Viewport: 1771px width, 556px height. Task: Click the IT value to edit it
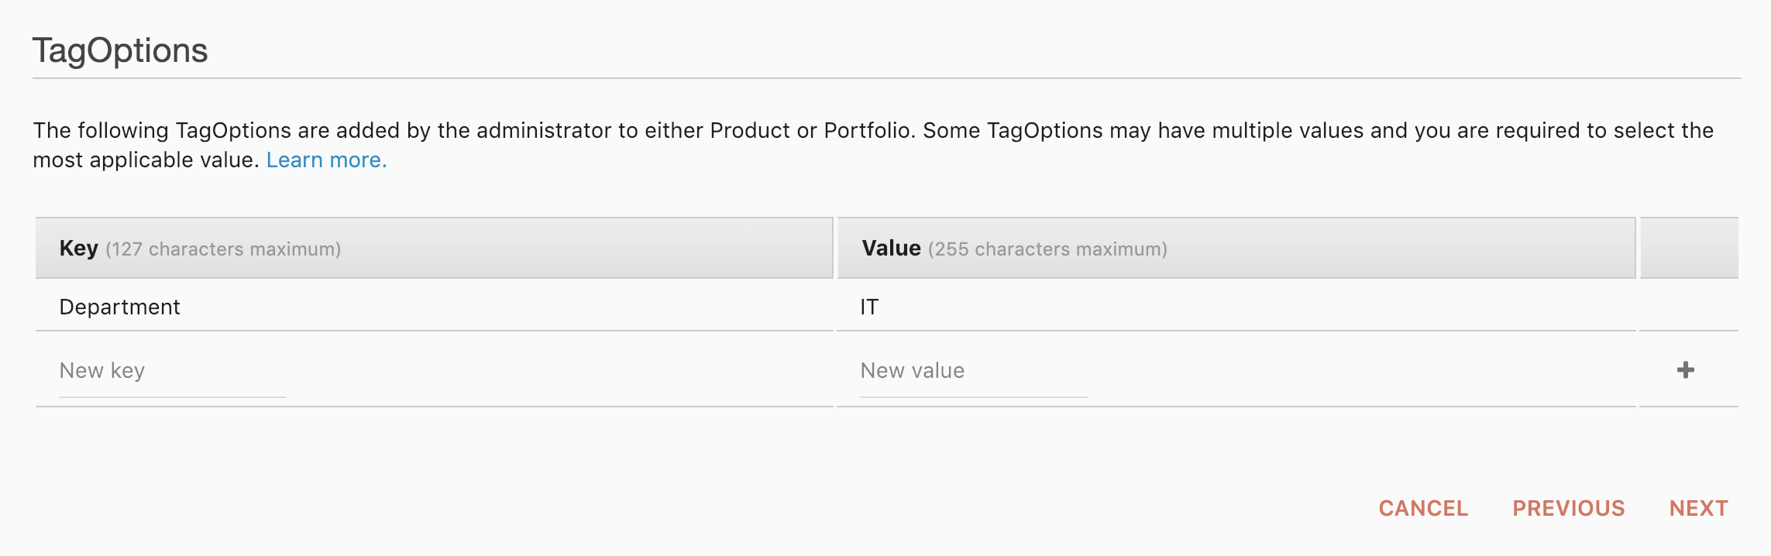pos(869,307)
